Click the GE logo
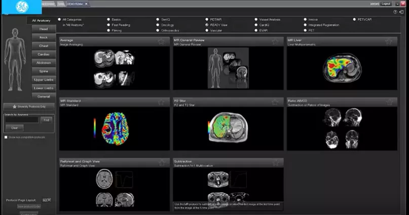This screenshot has height=215, width=409. (22, 7)
